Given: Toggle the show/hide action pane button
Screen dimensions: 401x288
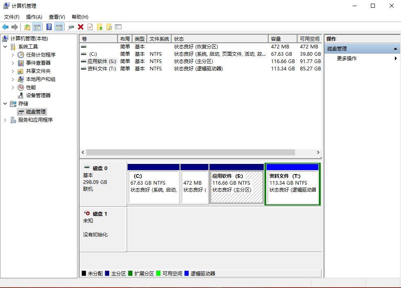Looking at the screenshot, I should point(59,27).
